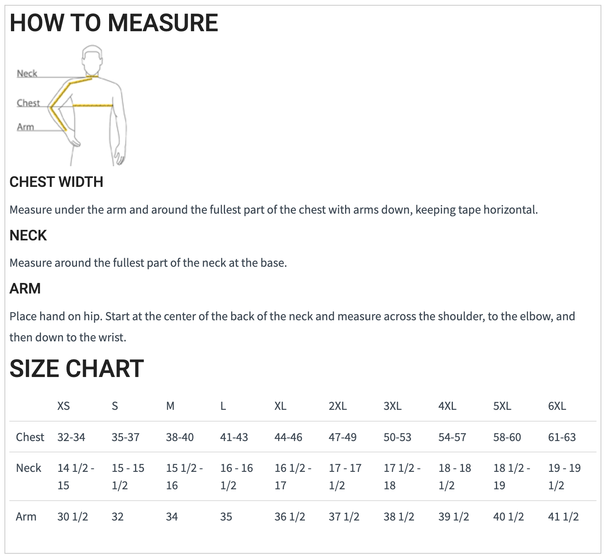The height and width of the screenshot is (557, 605).
Task: Click the Chest row label in the table
Action: [30, 437]
